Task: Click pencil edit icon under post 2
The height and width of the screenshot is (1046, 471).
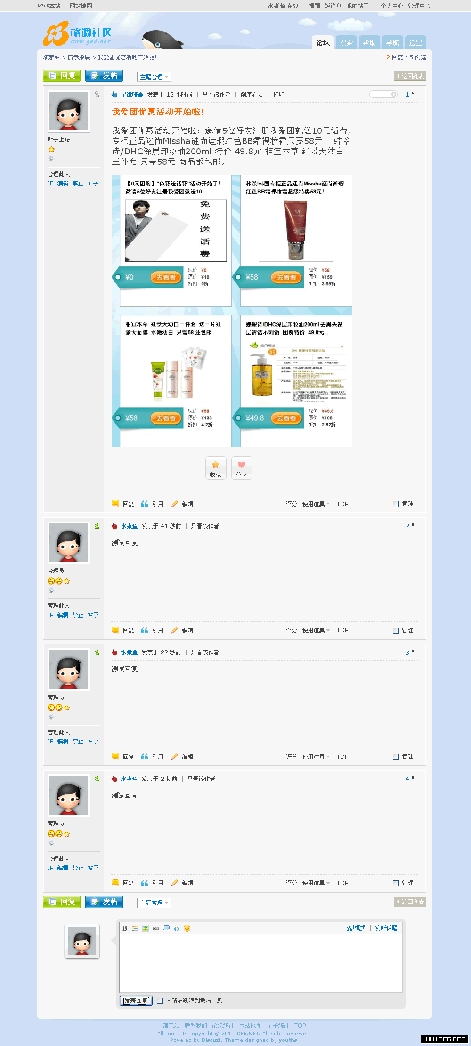Action: pyautogui.click(x=174, y=630)
